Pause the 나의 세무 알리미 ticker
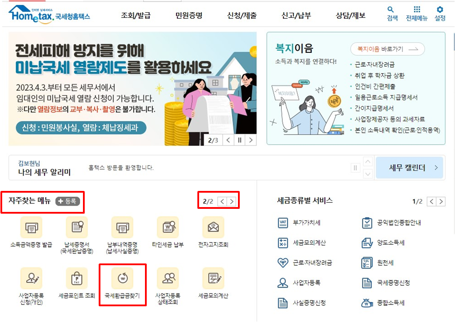The width and height of the screenshot is (455, 322). (x=355, y=167)
